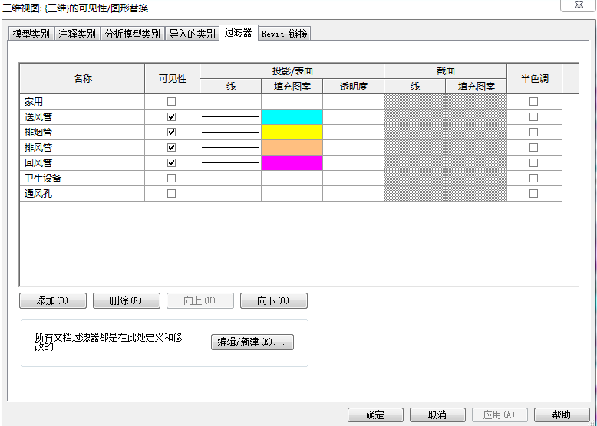
Task: Check halftone box for 通风孔 row
Action: tap(533, 193)
